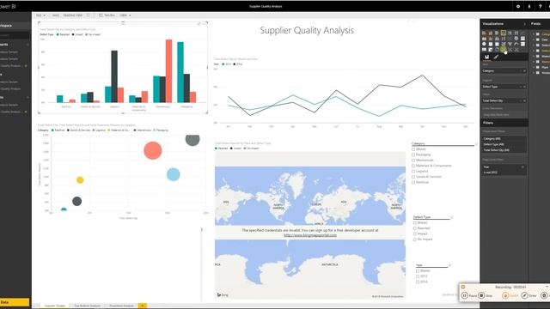This screenshot has height=309, width=550.
Task: Click Save in the report toolbar
Action: (x=56, y=15)
